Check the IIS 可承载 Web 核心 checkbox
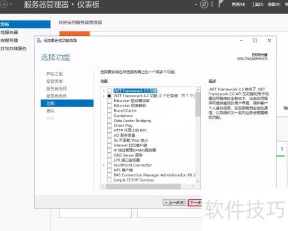288x231 pixels. [109, 141]
